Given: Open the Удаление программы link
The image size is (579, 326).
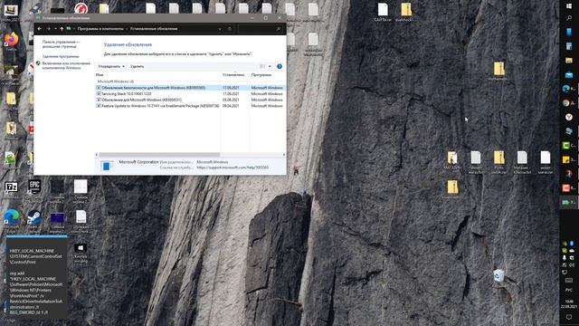Looking at the screenshot, I should [61, 56].
